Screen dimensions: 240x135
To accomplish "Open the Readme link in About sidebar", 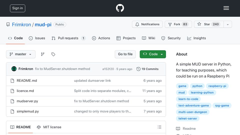I will pyautogui.click(x=186, y=128).
